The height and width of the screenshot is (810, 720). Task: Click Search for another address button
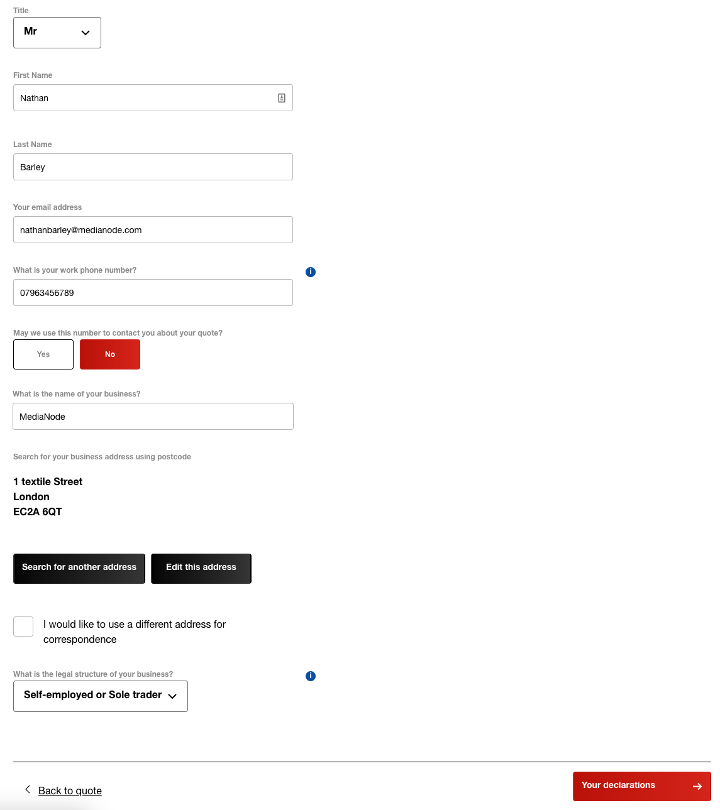(x=79, y=569)
